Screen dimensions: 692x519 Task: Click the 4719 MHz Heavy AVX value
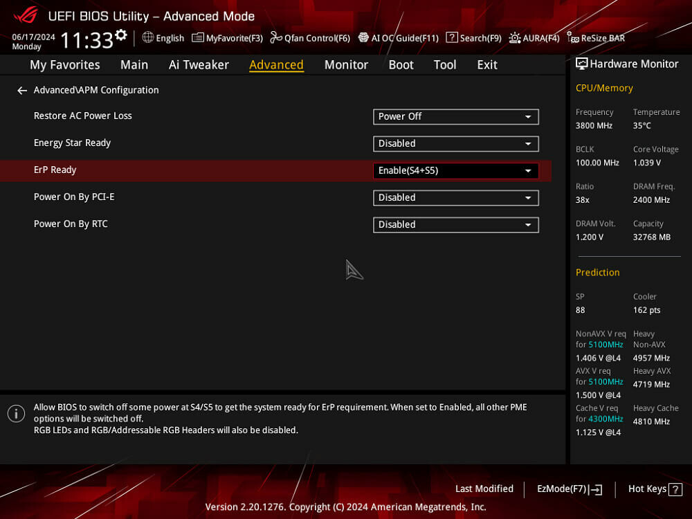[651, 384]
